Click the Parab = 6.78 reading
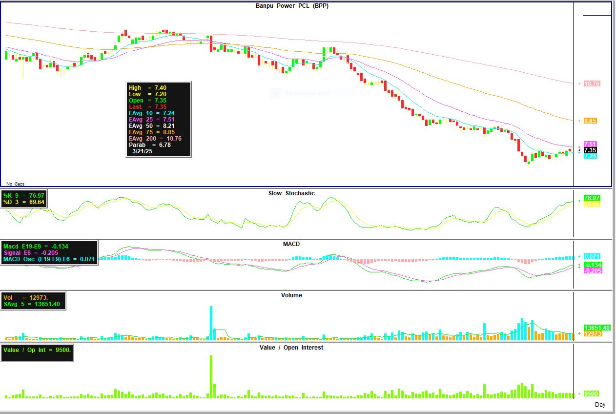 click(x=149, y=145)
